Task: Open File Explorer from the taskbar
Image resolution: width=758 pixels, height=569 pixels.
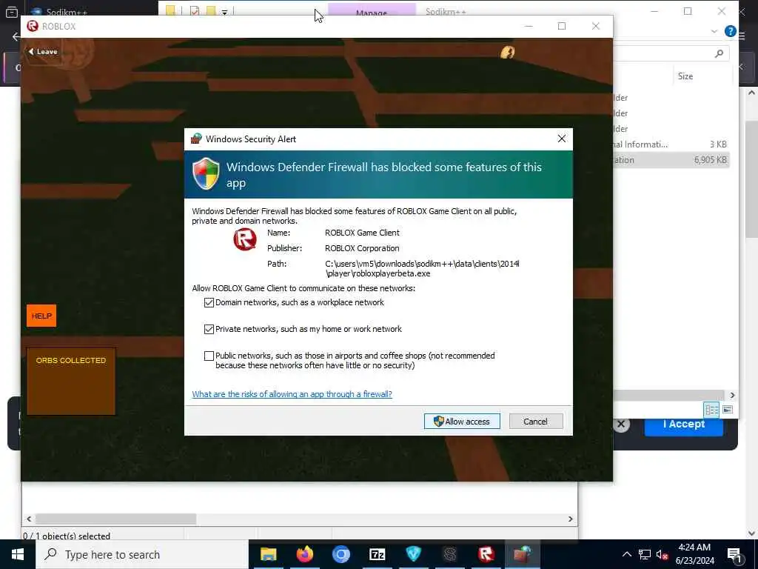Action: coord(268,554)
